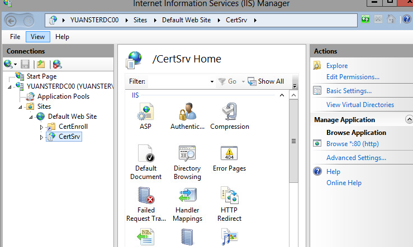Click the Delete Connection icon

coord(57,64)
